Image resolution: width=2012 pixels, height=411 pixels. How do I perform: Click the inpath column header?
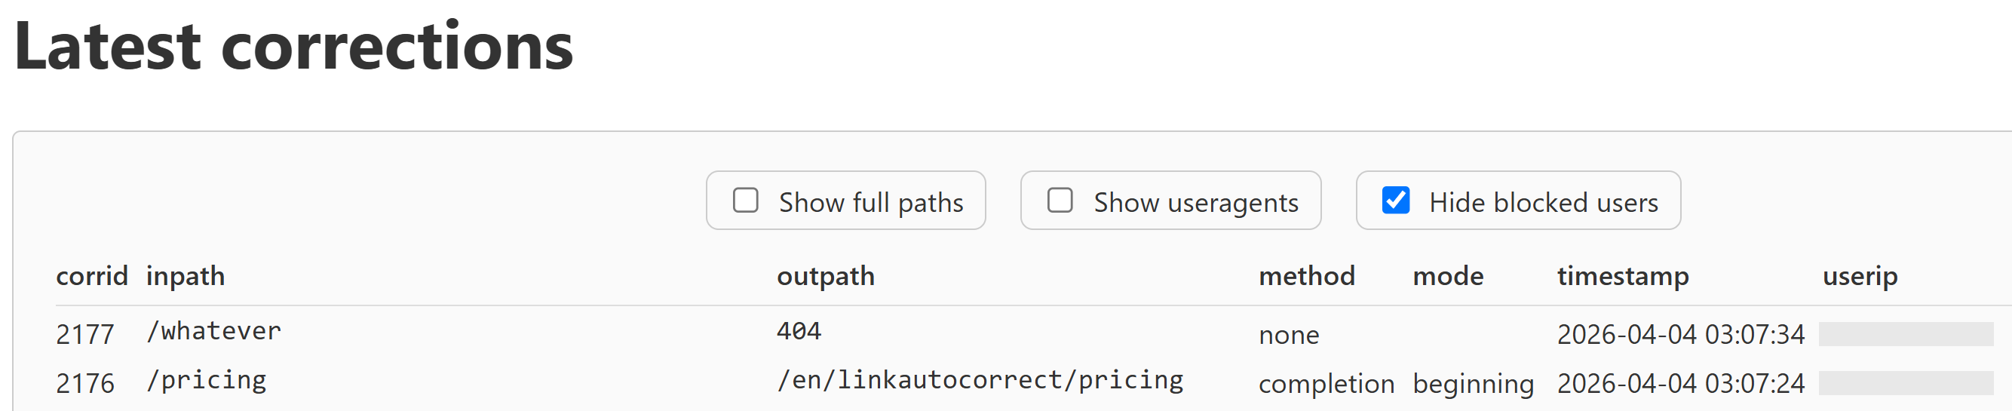pos(185,276)
